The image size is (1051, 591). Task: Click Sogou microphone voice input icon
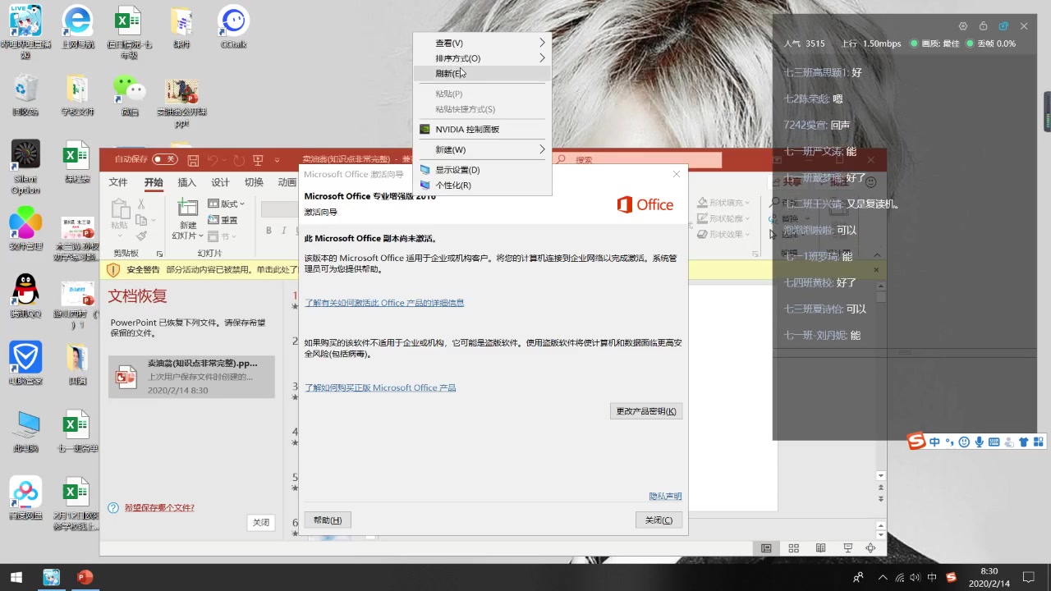[x=980, y=442]
